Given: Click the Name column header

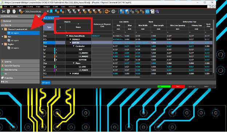Looking at the screenshot, I should (x=78, y=27).
